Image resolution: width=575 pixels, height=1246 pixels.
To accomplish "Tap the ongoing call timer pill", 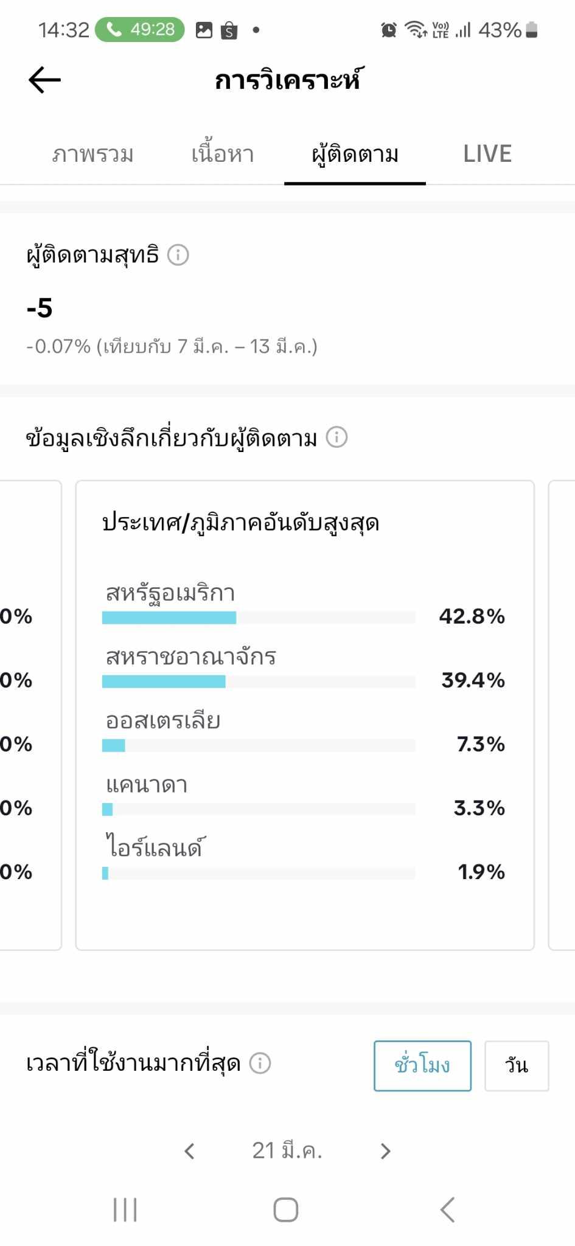I will (140, 29).
